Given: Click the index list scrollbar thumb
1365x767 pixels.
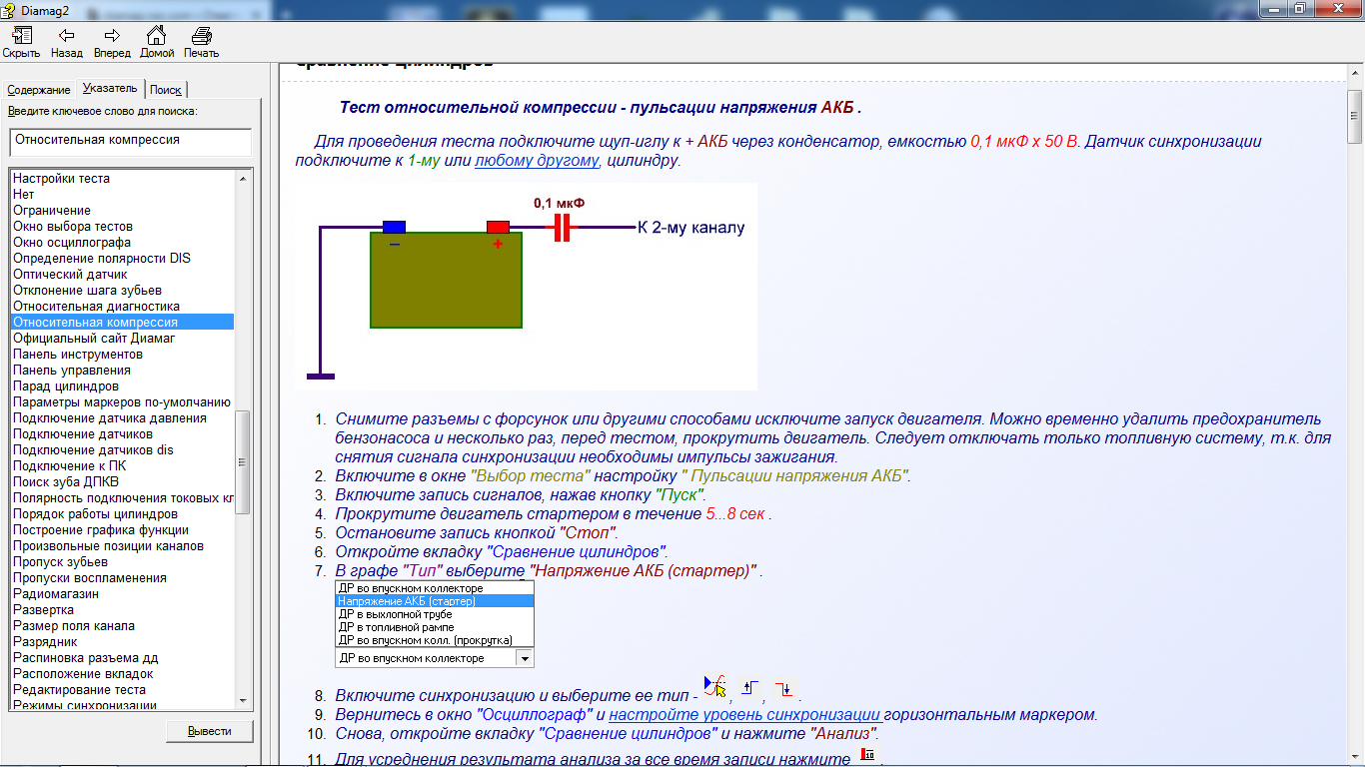Looking at the screenshot, I should click(243, 462).
